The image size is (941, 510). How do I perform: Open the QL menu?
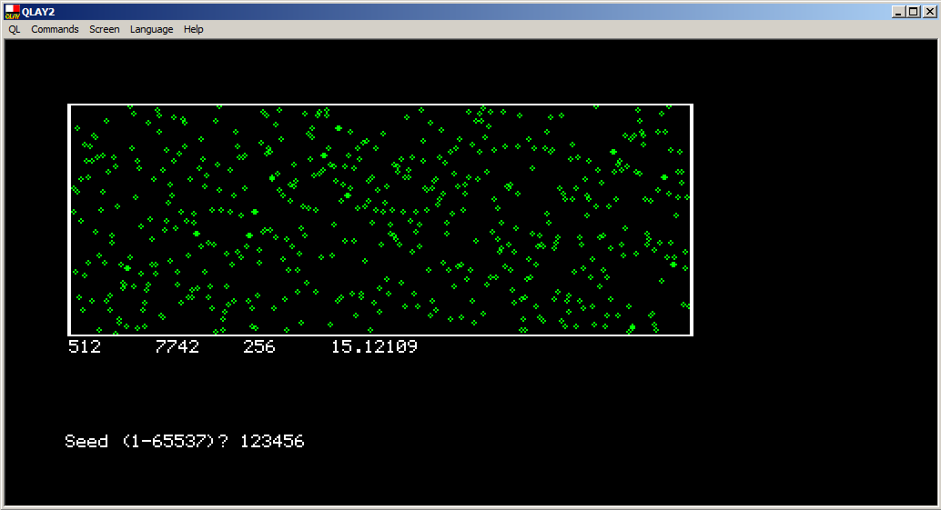15,29
